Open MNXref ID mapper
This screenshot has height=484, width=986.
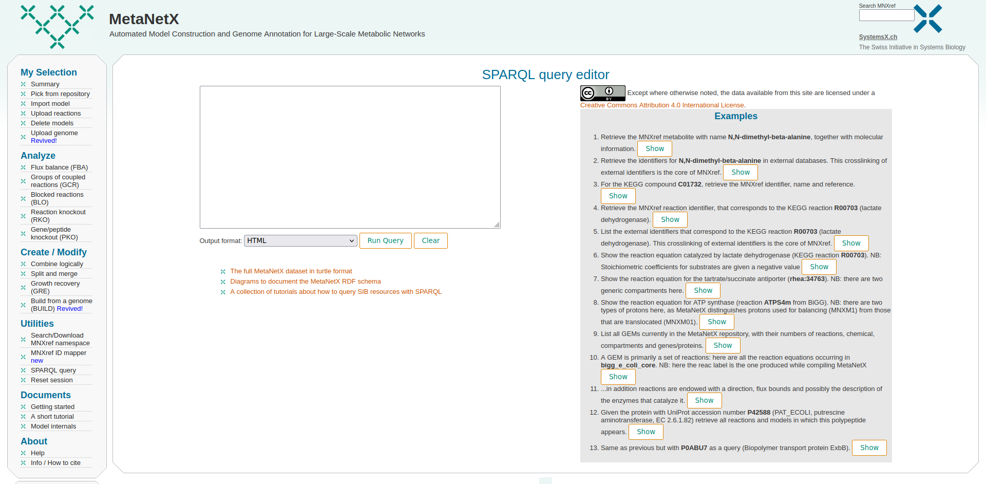click(x=59, y=357)
